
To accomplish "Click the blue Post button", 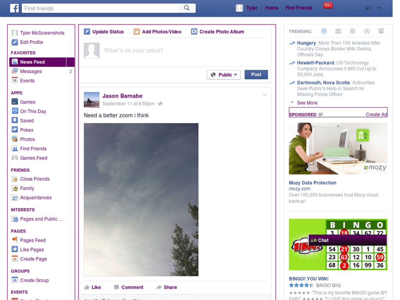I will pyautogui.click(x=256, y=75).
